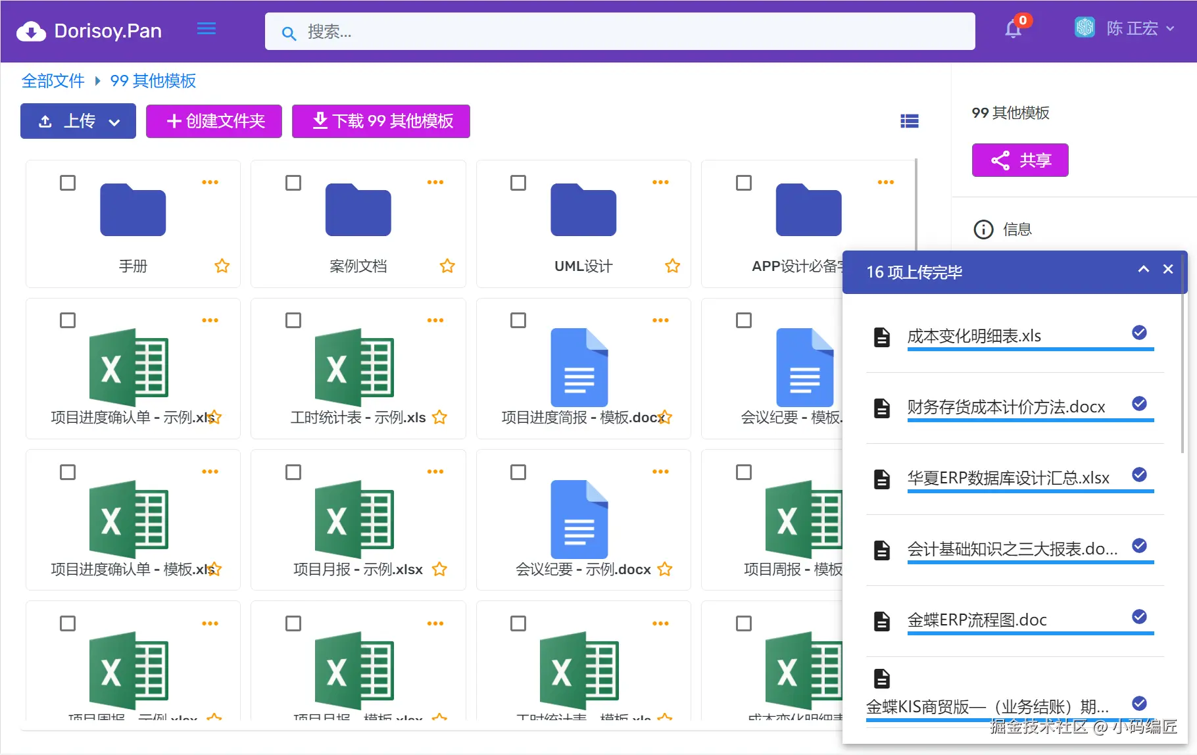Viewport: 1197px width, 755px height.
Task: Switch to list view layout
Action: (910, 121)
